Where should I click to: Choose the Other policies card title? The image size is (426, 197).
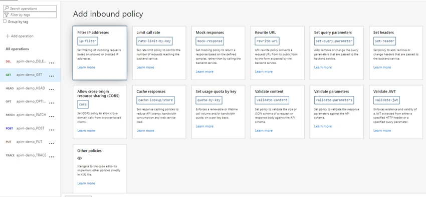[x=89, y=150]
